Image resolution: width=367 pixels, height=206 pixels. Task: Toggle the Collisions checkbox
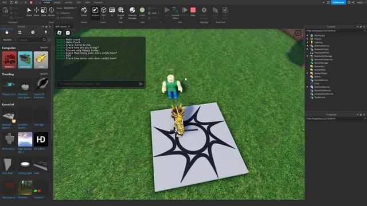point(58,13)
